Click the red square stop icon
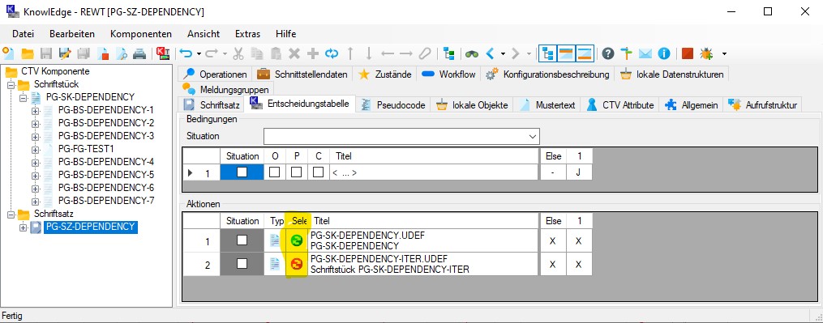 point(688,53)
